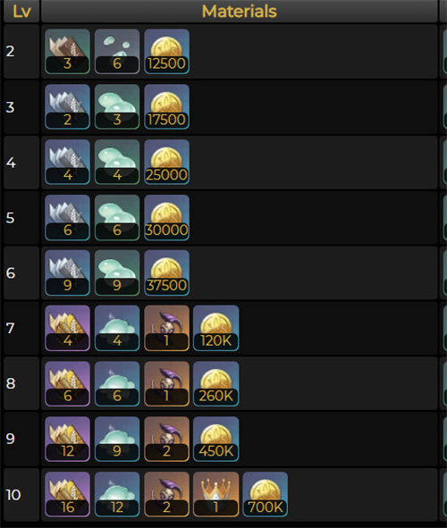Click the brown talent book icon in level 2
Image resolution: width=447 pixels, height=528 pixels.
pyautogui.click(x=67, y=51)
